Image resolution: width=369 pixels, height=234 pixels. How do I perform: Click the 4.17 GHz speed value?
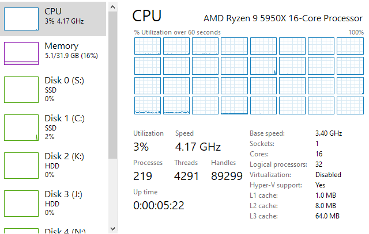tap(198, 146)
